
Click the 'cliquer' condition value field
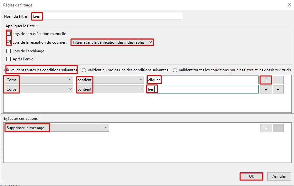[x=203, y=80]
